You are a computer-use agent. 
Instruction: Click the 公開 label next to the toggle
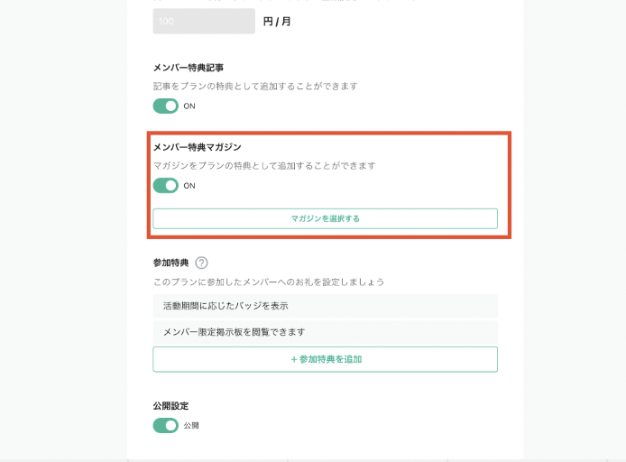(x=191, y=425)
